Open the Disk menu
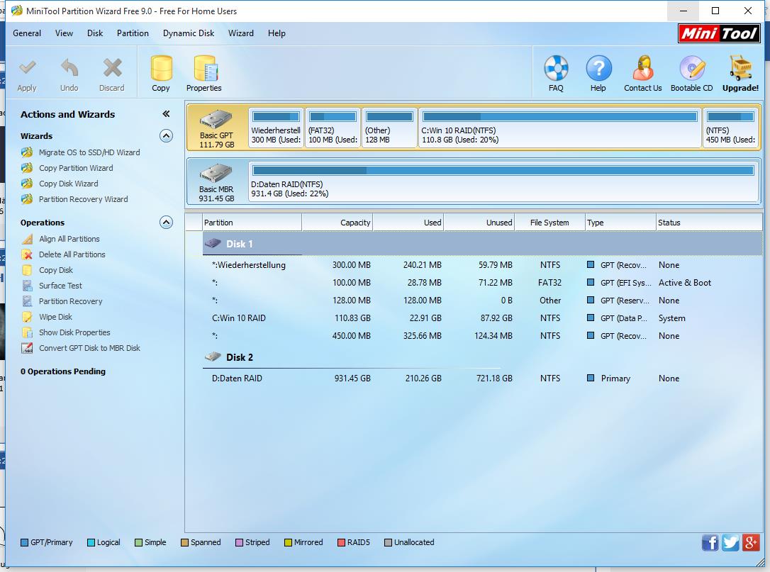 click(x=95, y=33)
